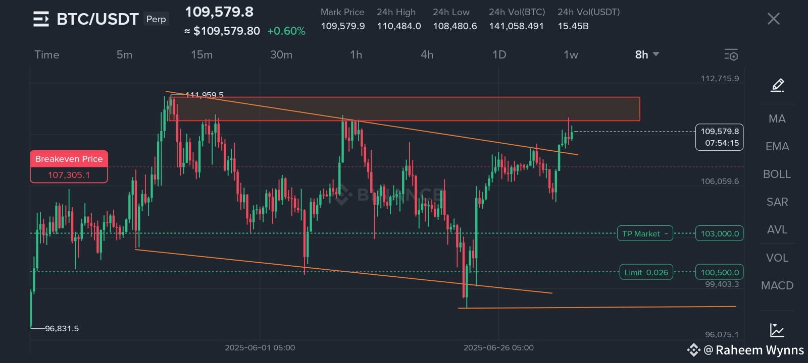Click the last price 109,579.8 in header
This screenshot has width=808, height=363.
pyautogui.click(x=219, y=12)
